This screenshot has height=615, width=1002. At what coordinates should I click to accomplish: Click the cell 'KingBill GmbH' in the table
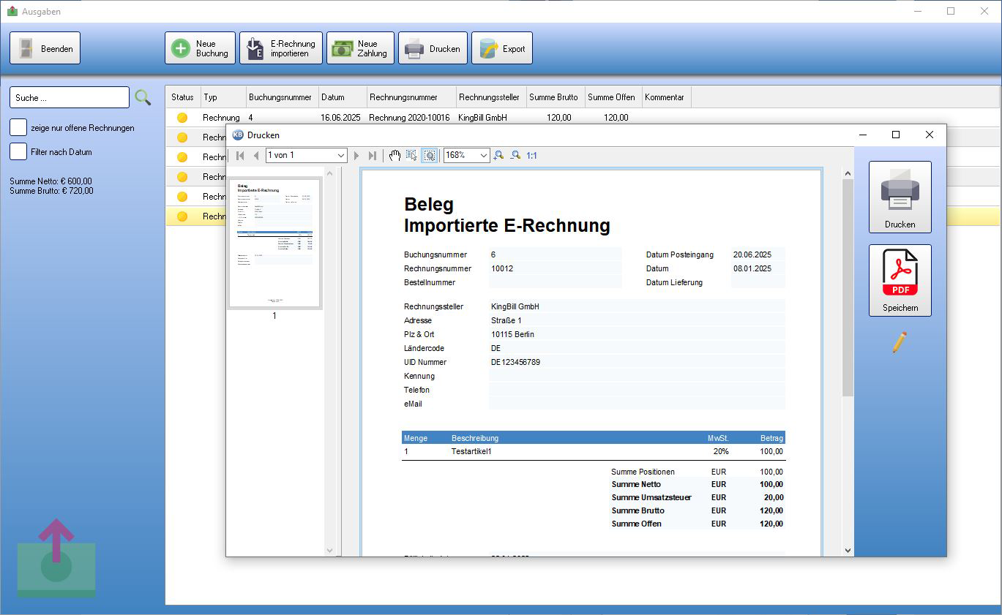click(x=482, y=118)
